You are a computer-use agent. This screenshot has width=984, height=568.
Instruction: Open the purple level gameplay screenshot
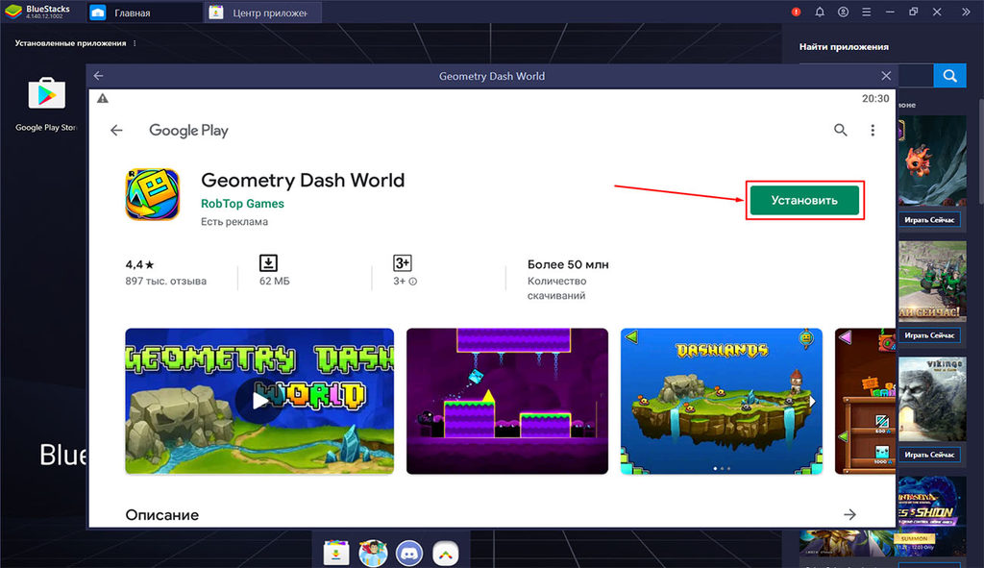[507, 401]
